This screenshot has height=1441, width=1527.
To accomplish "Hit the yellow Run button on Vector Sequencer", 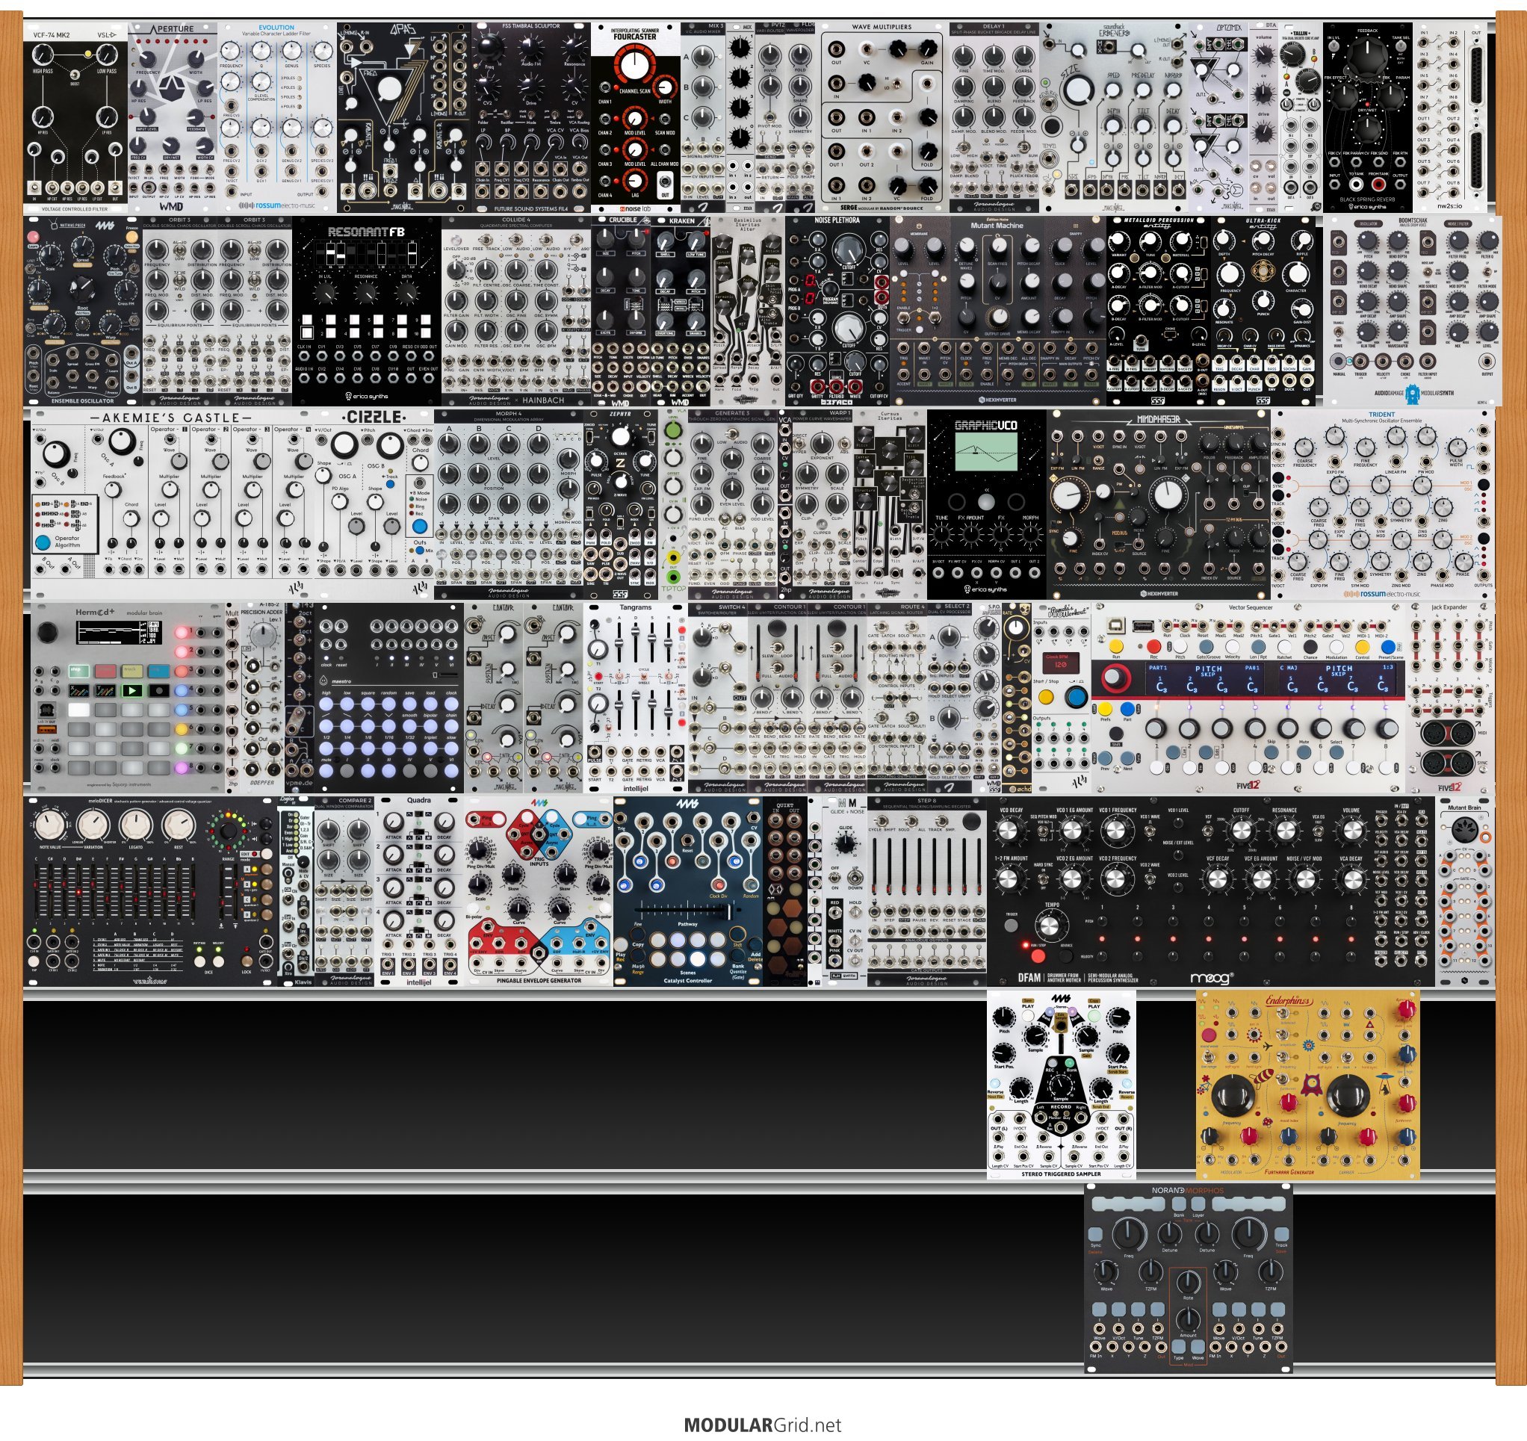I will (x=1115, y=648).
